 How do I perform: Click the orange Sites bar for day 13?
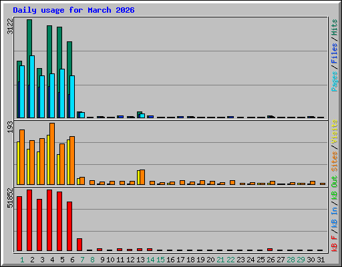142,177
